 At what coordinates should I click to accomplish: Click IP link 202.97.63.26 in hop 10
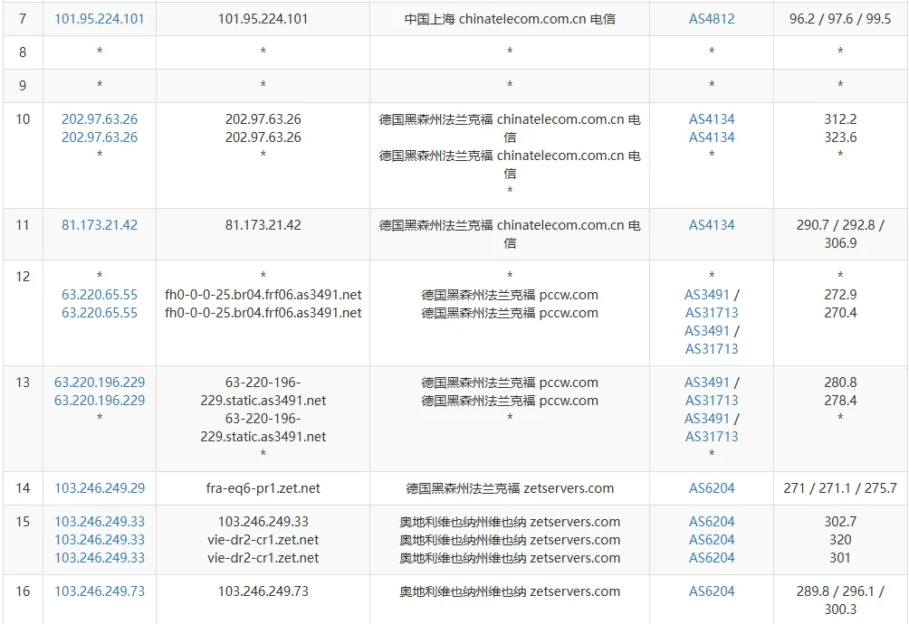(100, 118)
